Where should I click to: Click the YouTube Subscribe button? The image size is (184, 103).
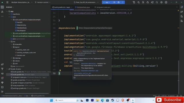[170, 100]
